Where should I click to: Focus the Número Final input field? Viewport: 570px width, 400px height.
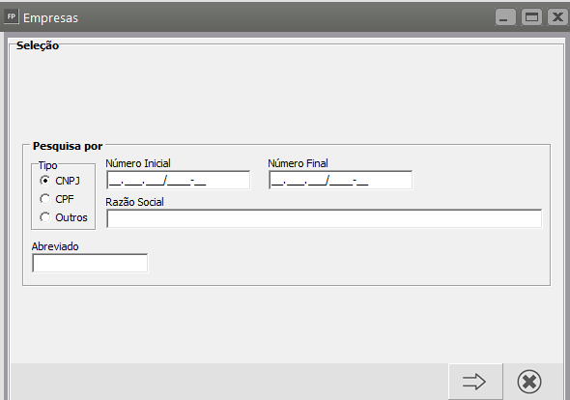tap(341, 180)
